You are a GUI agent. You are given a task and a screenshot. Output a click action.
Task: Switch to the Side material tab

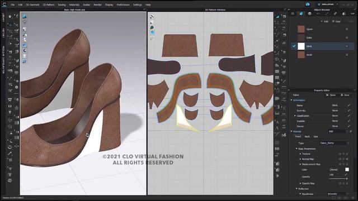point(315,136)
